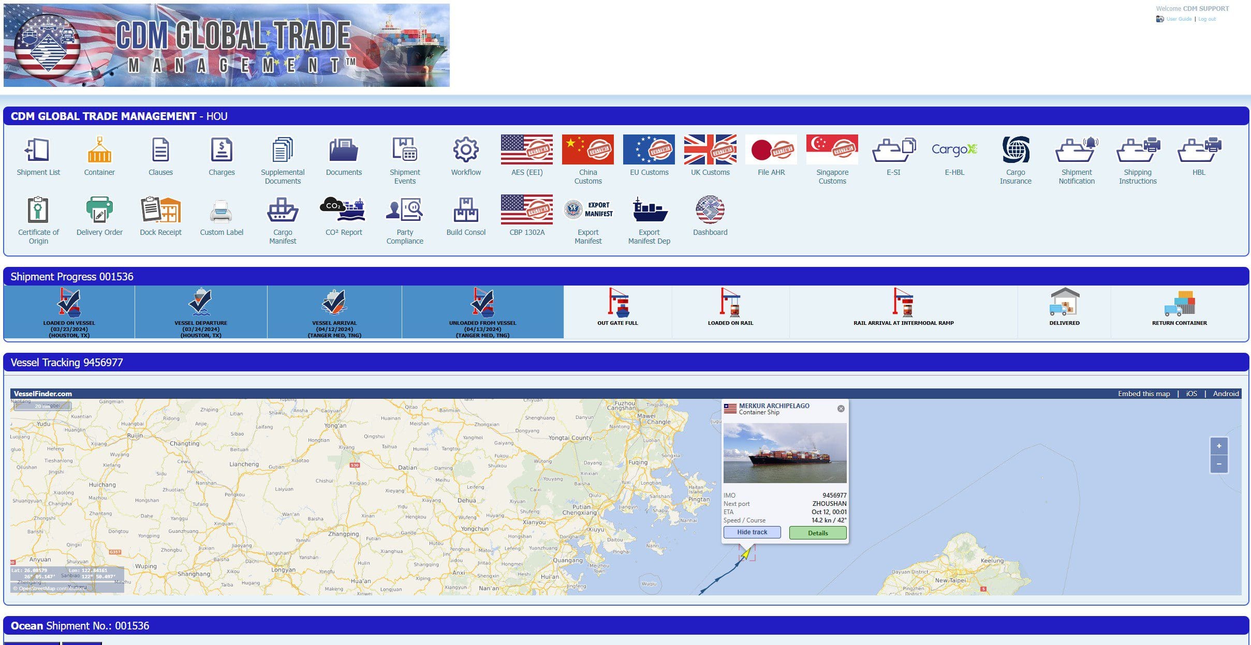Open the Clauses document icon
Screen dimensions: 1251x645
click(160, 150)
